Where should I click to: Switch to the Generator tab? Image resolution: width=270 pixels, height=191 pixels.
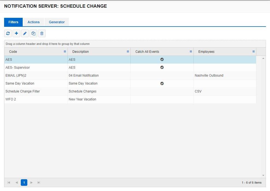(56, 22)
